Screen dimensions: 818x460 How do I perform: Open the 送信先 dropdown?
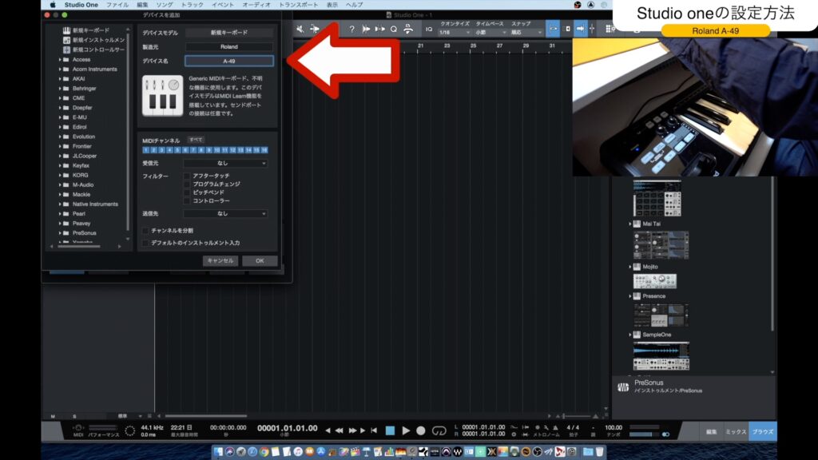coord(225,213)
